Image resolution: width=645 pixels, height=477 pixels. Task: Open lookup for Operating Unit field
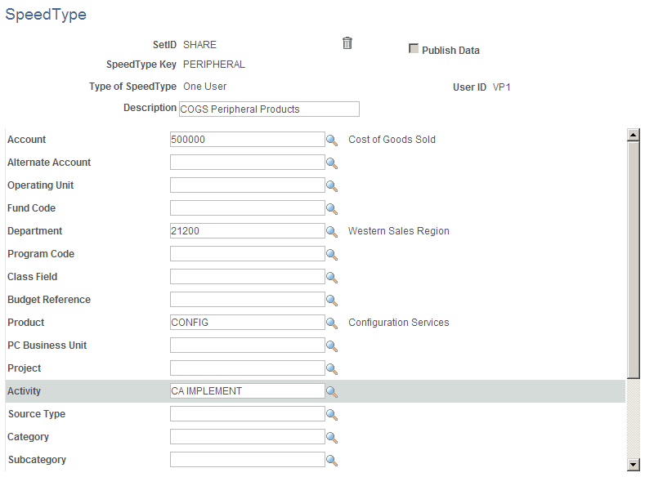tap(332, 186)
